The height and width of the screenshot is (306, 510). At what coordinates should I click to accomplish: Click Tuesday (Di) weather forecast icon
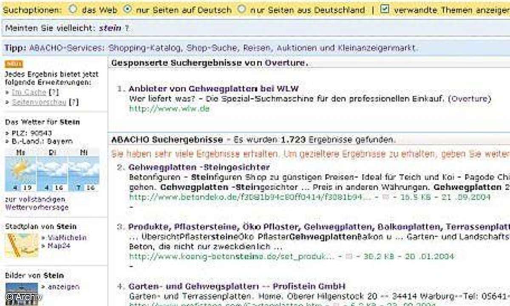tap(52, 170)
